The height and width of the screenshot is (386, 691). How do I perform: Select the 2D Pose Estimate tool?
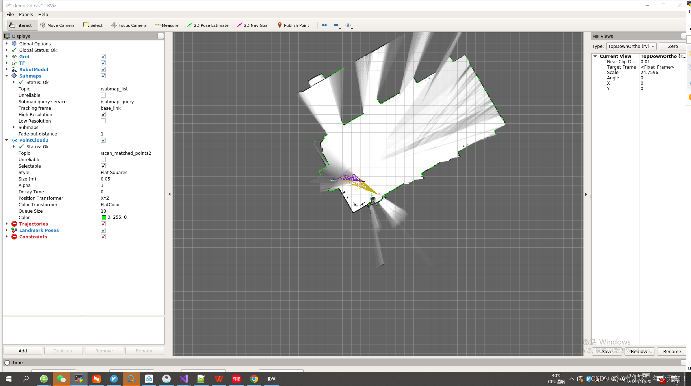[x=208, y=25]
